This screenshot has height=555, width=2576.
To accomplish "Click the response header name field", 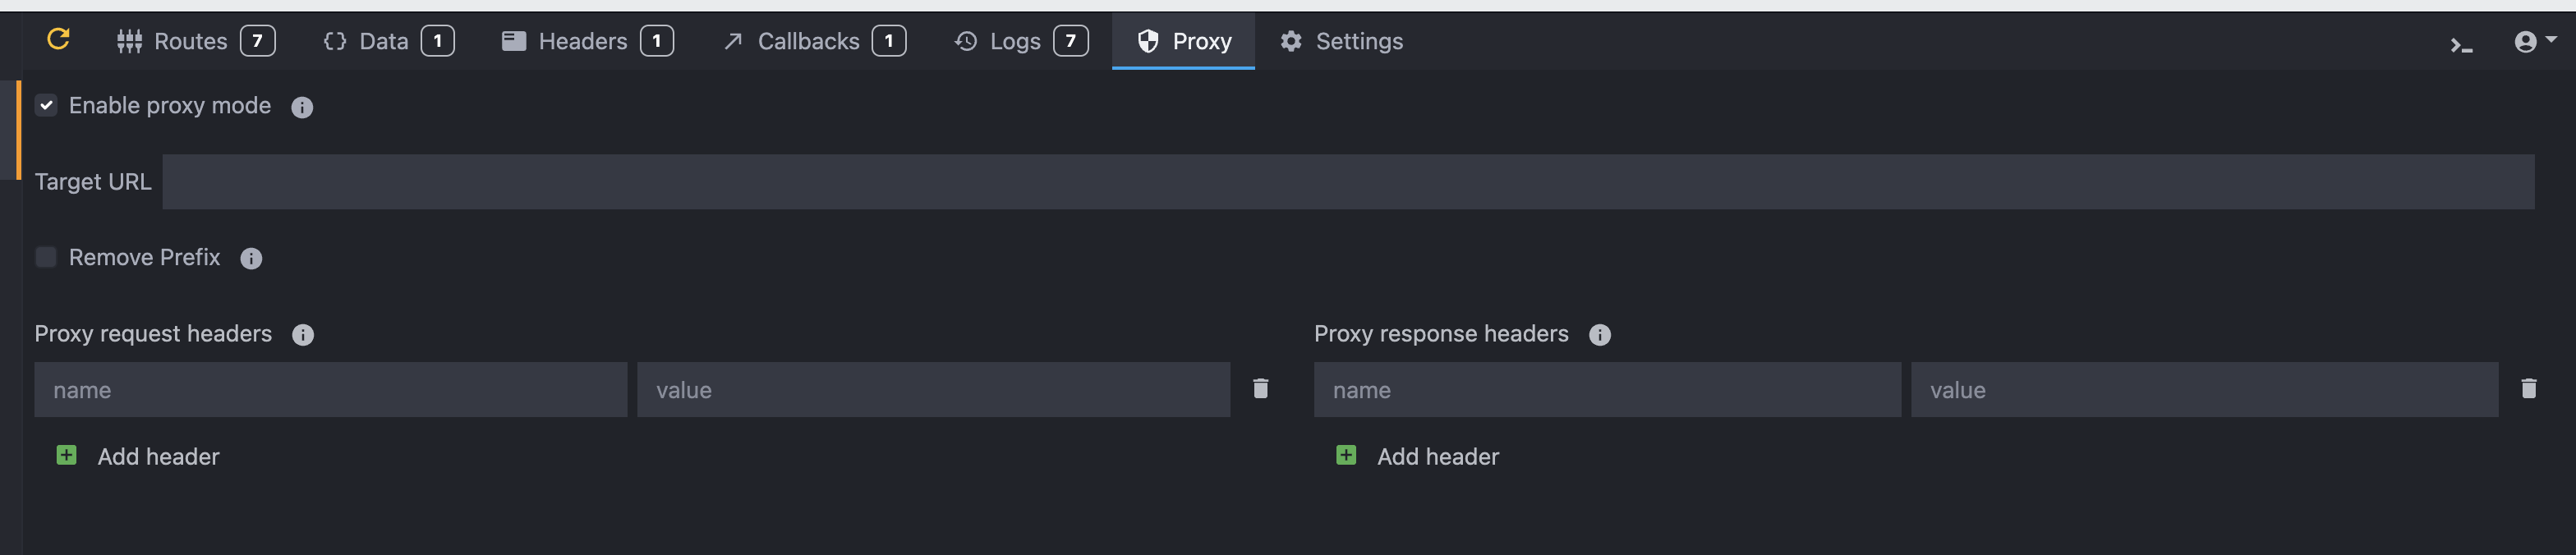I will tap(1607, 389).
